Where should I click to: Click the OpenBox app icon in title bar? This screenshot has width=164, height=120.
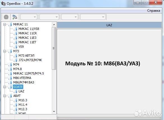(3, 4)
